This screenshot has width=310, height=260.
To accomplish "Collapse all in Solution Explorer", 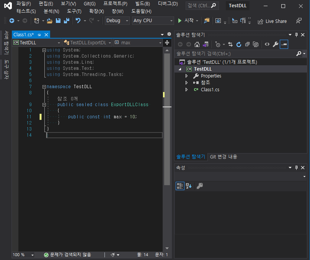I will pos(247,44).
